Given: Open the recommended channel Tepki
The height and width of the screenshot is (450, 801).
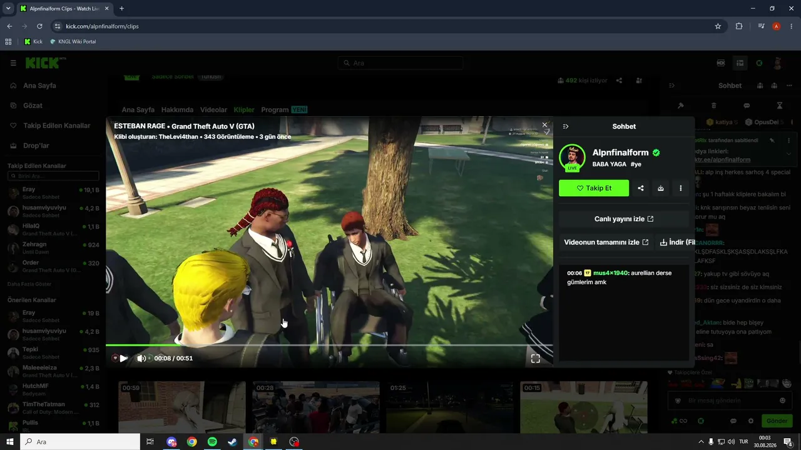Looking at the screenshot, I should (x=53, y=352).
